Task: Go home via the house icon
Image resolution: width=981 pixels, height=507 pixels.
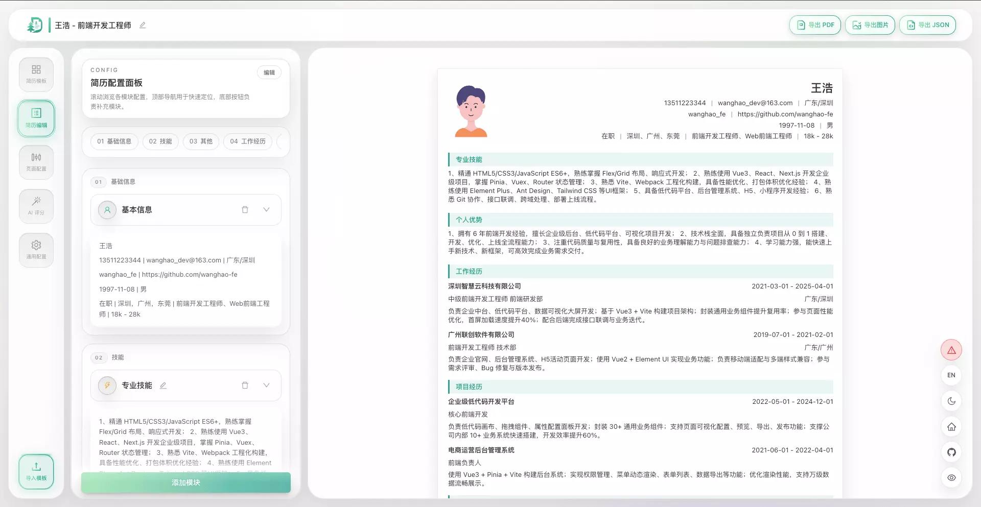Action: point(951,426)
